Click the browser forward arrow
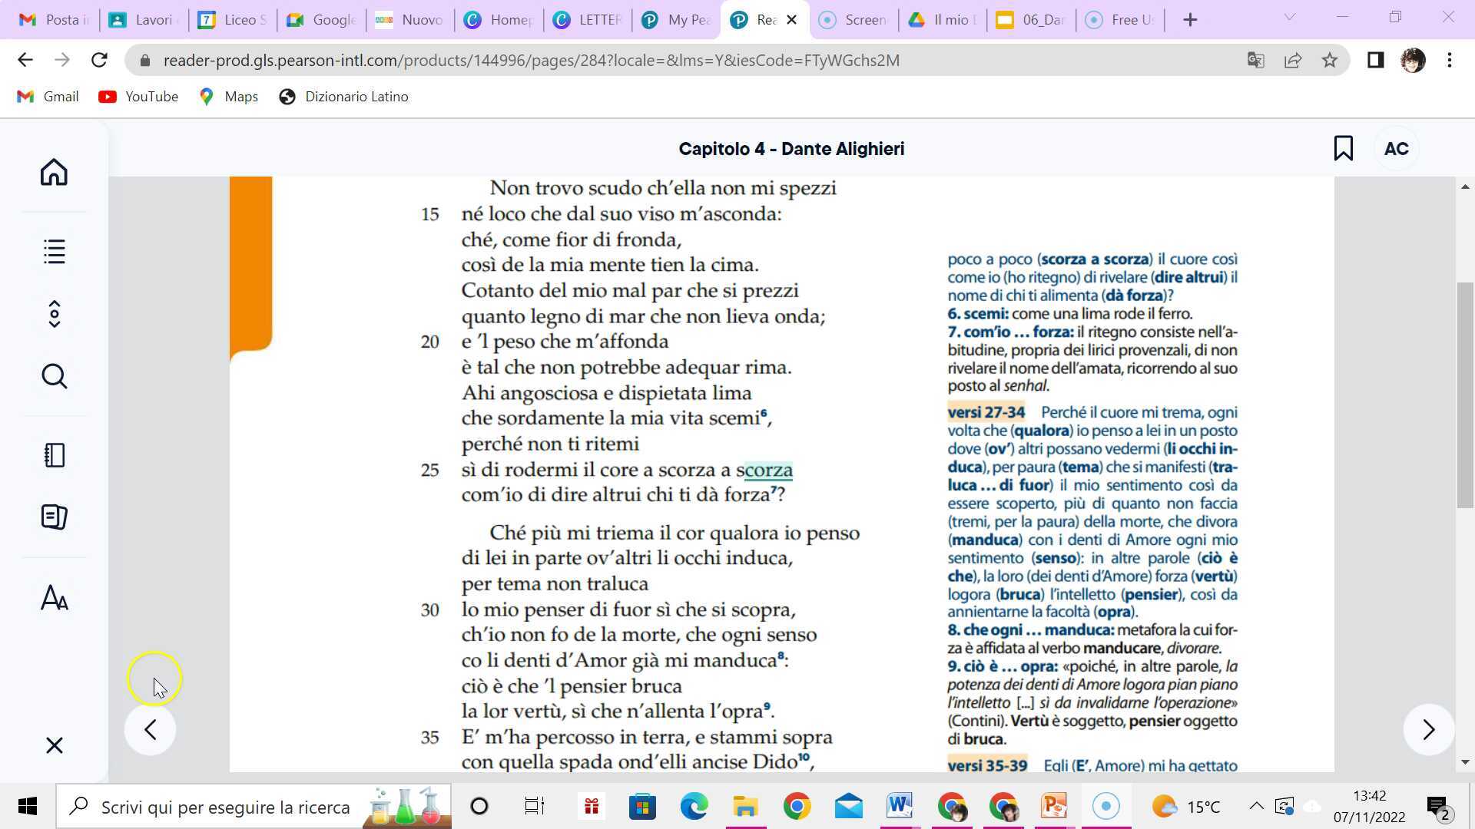Viewport: 1475px width, 829px height. click(x=62, y=60)
